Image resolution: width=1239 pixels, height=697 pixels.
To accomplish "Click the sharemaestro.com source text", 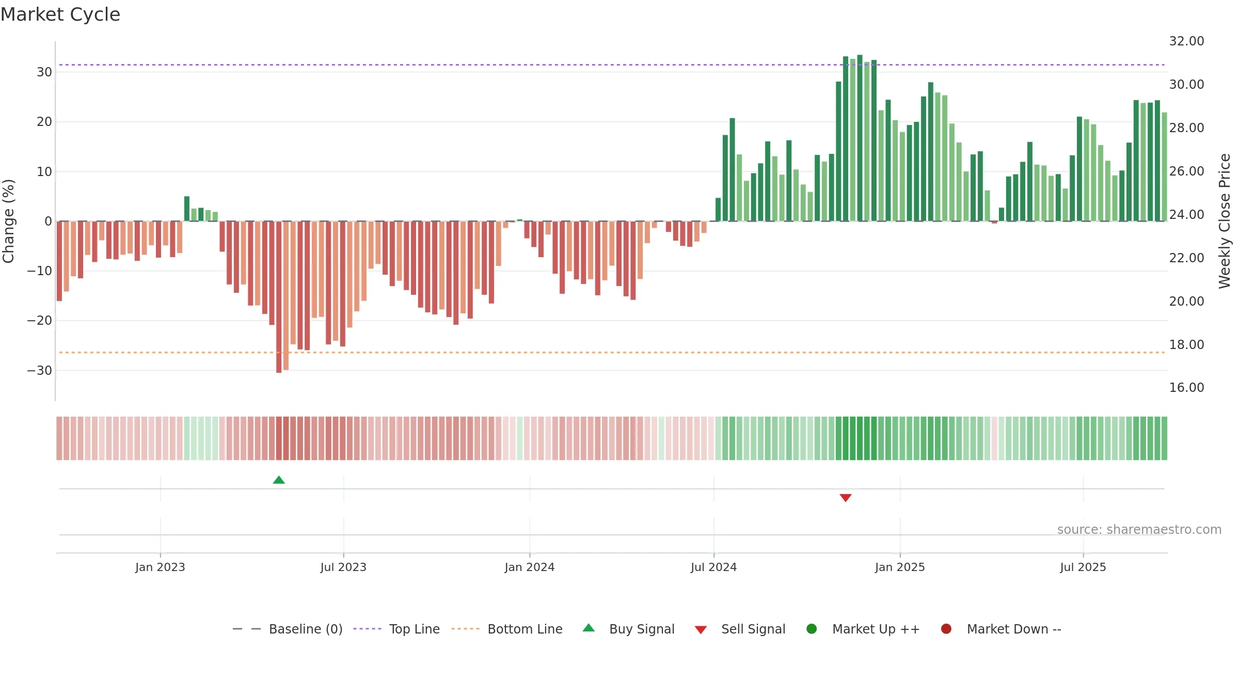I will 1139,529.
